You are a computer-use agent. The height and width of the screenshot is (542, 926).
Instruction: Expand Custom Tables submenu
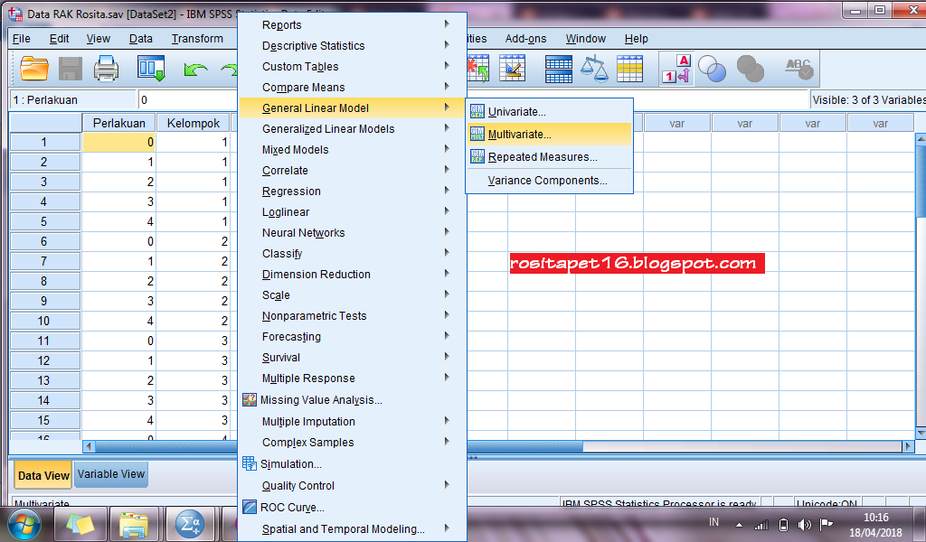click(x=353, y=66)
